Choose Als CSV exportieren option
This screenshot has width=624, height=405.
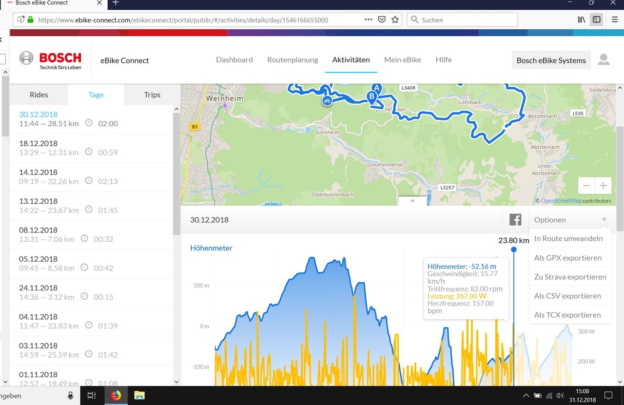click(570, 296)
